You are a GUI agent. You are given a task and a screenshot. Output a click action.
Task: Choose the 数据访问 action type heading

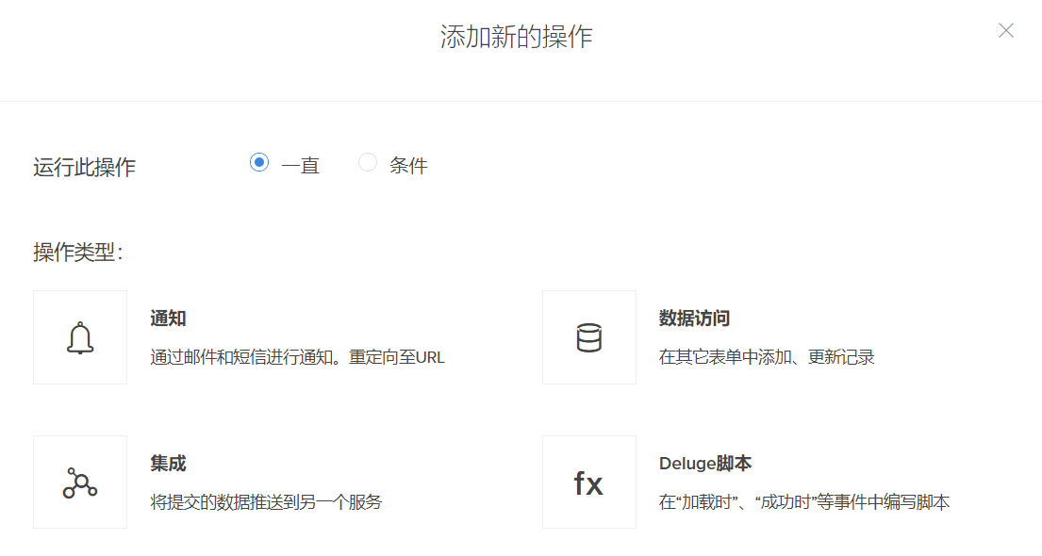[x=694, y=319]
